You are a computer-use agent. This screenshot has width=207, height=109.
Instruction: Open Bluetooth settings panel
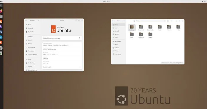(x=33, y=32)
